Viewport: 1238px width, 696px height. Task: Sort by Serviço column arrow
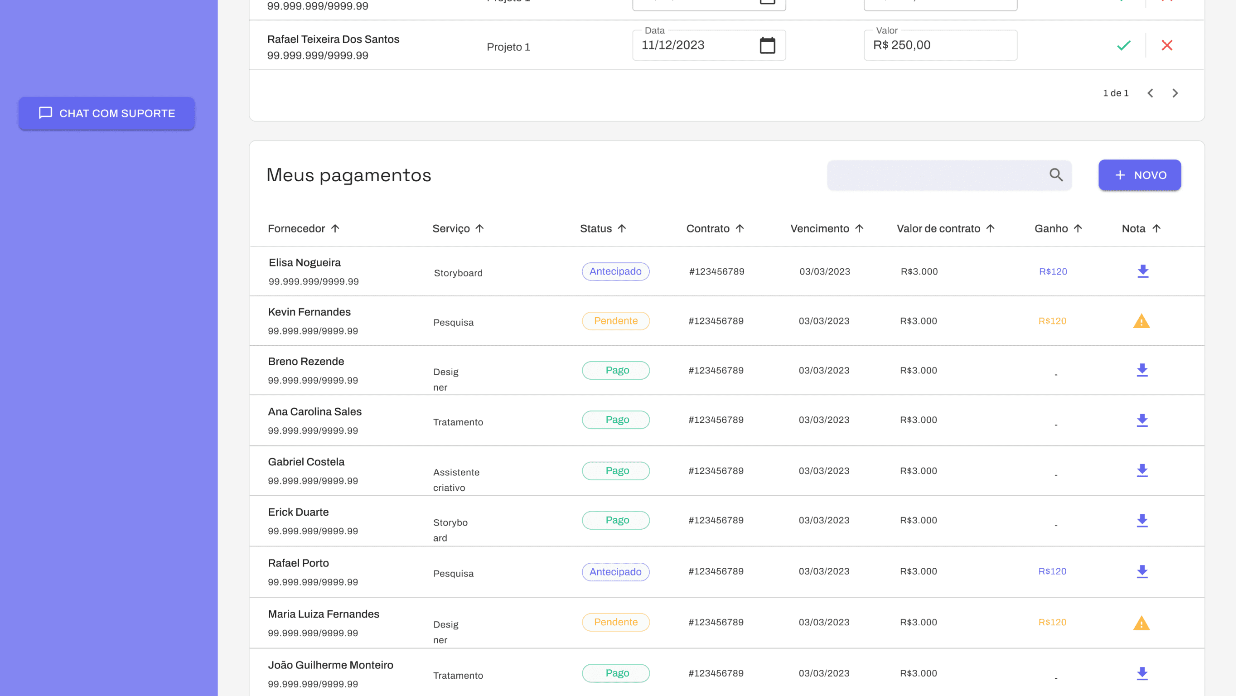tap(479, 228)
